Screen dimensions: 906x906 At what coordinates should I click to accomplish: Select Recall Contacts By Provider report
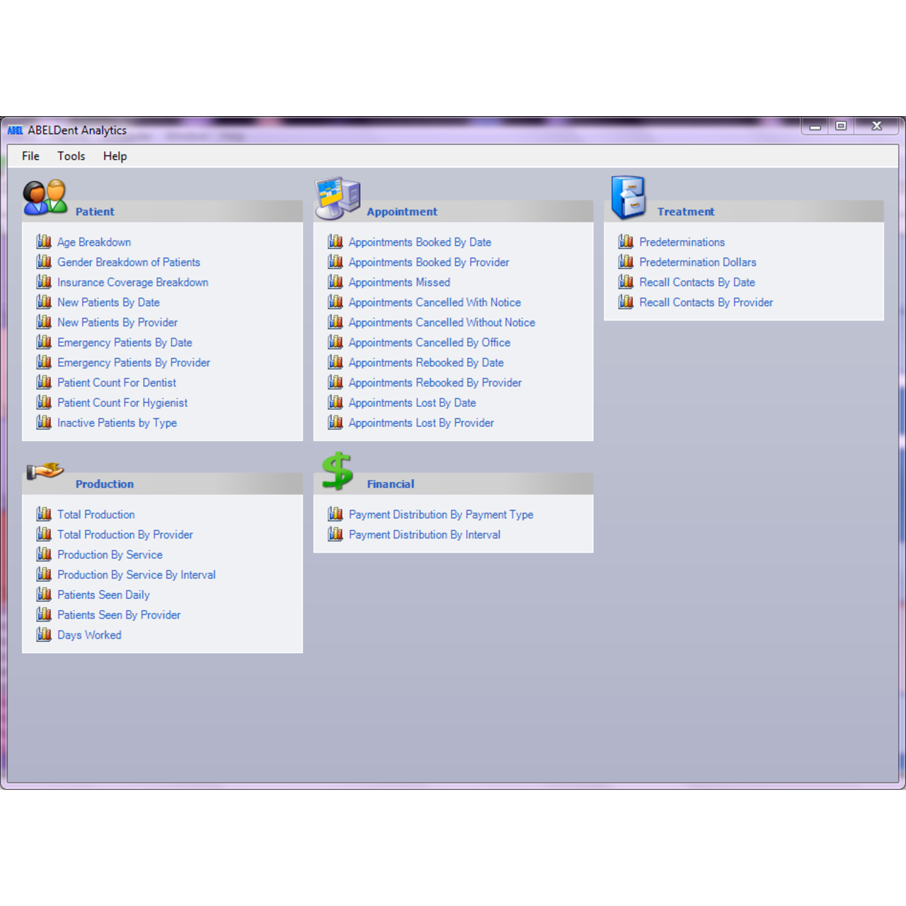pos(706,302)
